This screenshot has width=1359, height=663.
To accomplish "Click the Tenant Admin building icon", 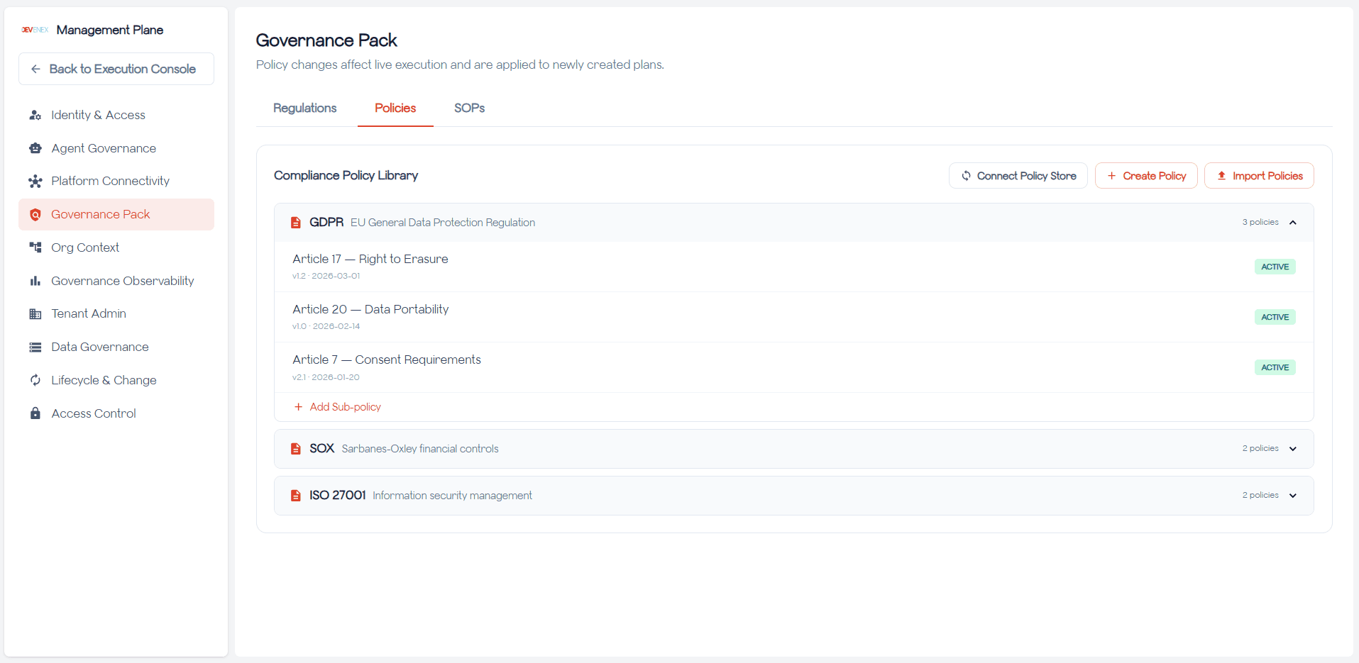I will [35, 314].
